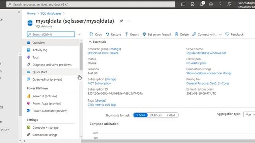Screen dimensions: 255x143
Task: Click resource menu scroll down arrow
Action: [x=81, y=137]
